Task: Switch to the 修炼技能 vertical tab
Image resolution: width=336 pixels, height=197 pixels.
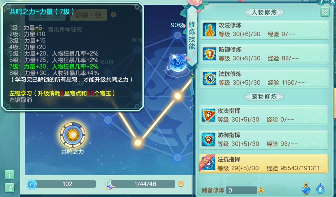Action: click(x=192, y=35)
